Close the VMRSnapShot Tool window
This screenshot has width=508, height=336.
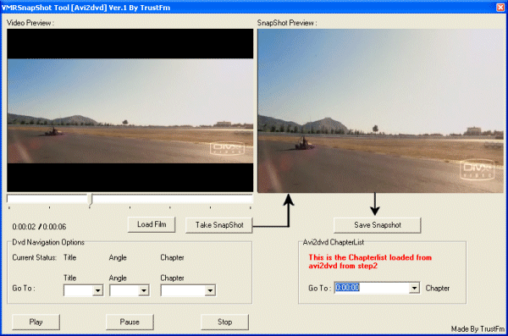[x=500, y=7]
